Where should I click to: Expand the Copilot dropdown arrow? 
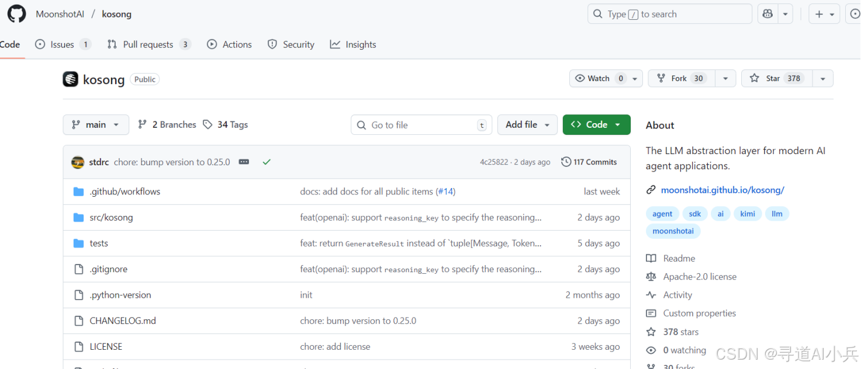[x=786, y=14]
